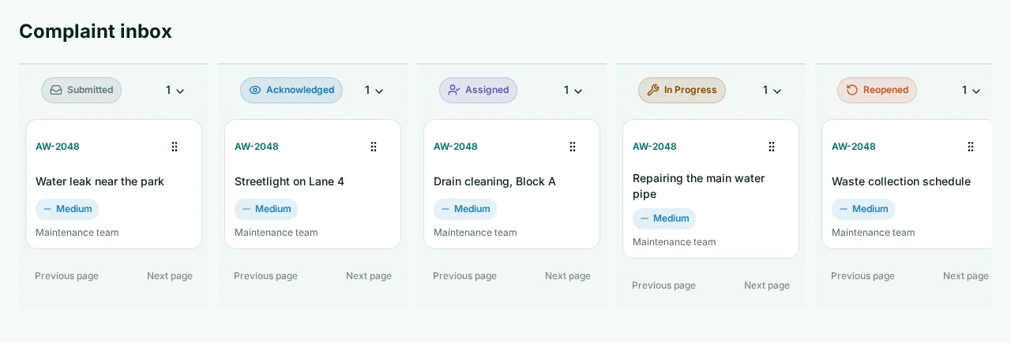Click Maintenance team on Drain cleaning card

(475, 233)
